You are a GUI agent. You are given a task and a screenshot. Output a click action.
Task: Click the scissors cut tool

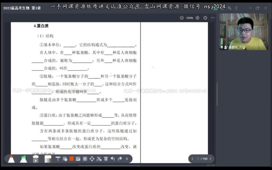(x=99, y=159)
